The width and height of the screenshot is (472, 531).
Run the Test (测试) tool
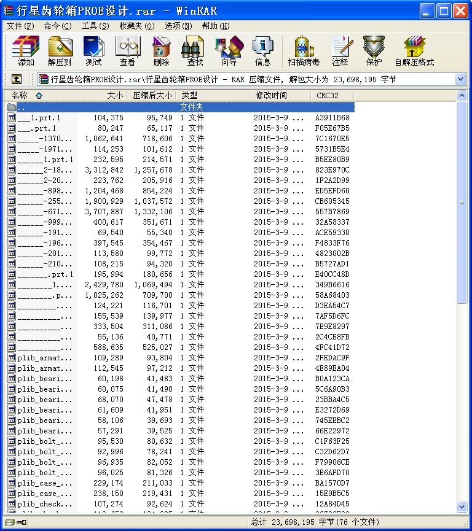click(x=93, y=51)
